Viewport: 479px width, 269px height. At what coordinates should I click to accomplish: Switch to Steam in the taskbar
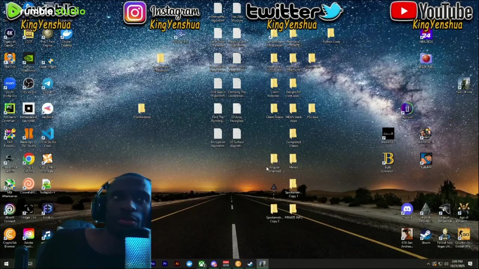click(250, 264)
